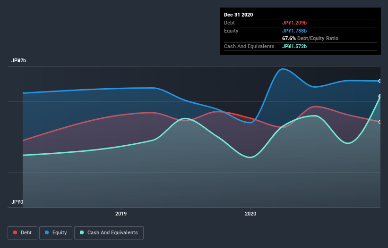
Task: Toggle the Cash And Equivalents legend button
Action: [109, 233]
